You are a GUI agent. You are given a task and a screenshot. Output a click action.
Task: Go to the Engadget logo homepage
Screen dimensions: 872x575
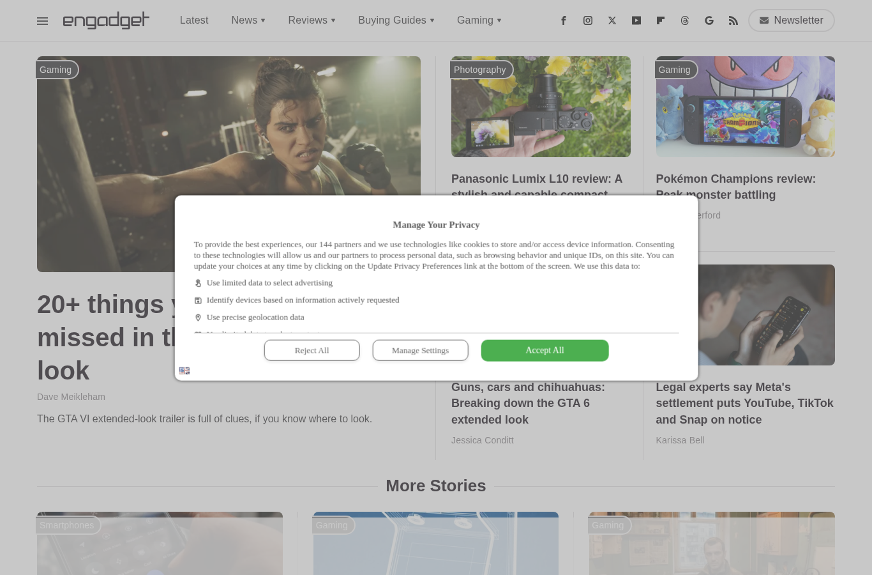(106, 20)
